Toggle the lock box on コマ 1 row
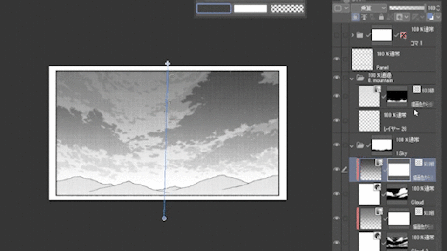Screen dimensions: 447x251 (345, 35)
